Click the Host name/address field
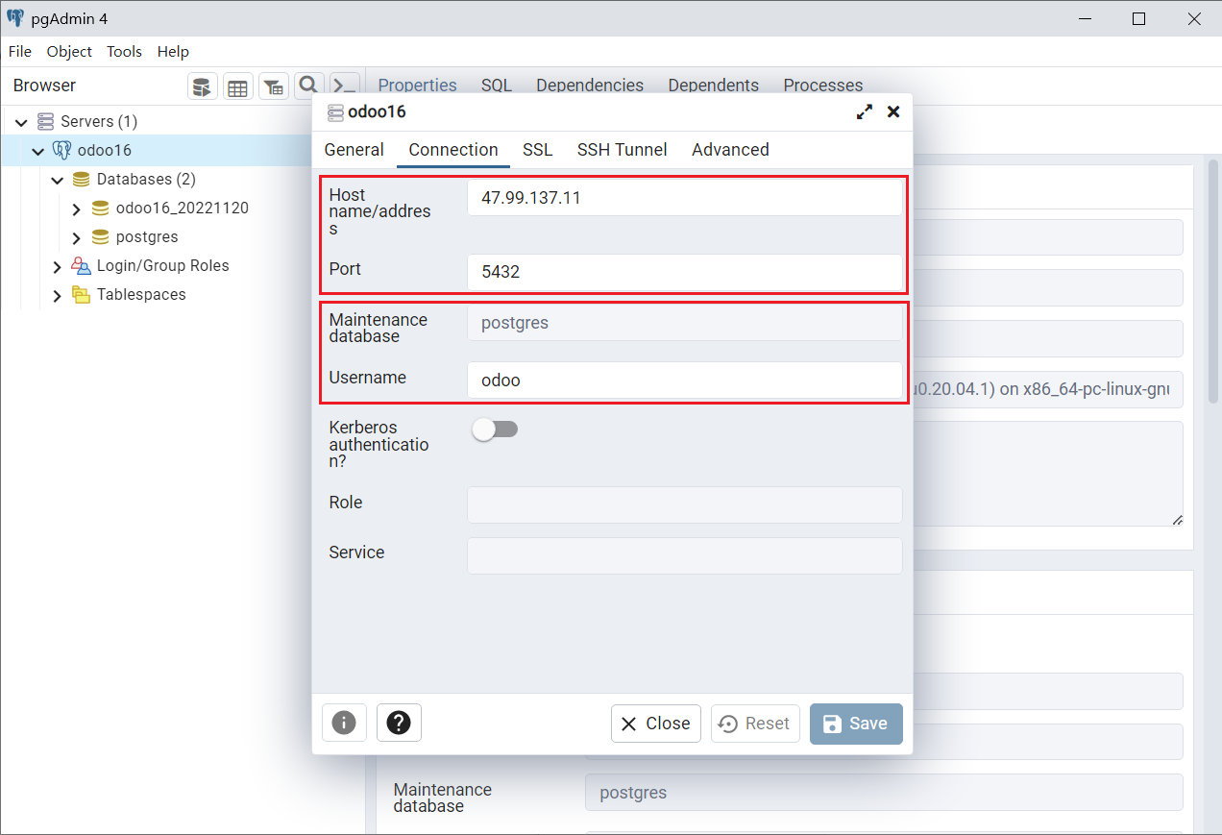Screen dimensions: 1222x835 (685, 199)
